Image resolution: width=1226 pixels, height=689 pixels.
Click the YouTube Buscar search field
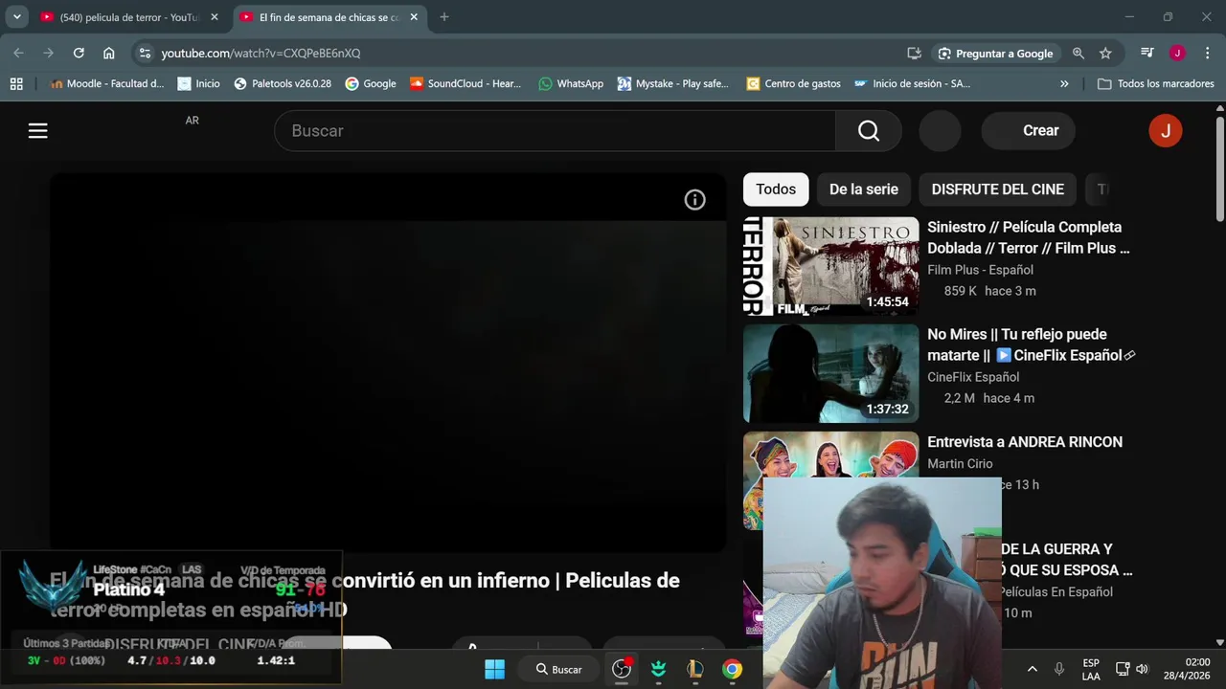(556, 131)
